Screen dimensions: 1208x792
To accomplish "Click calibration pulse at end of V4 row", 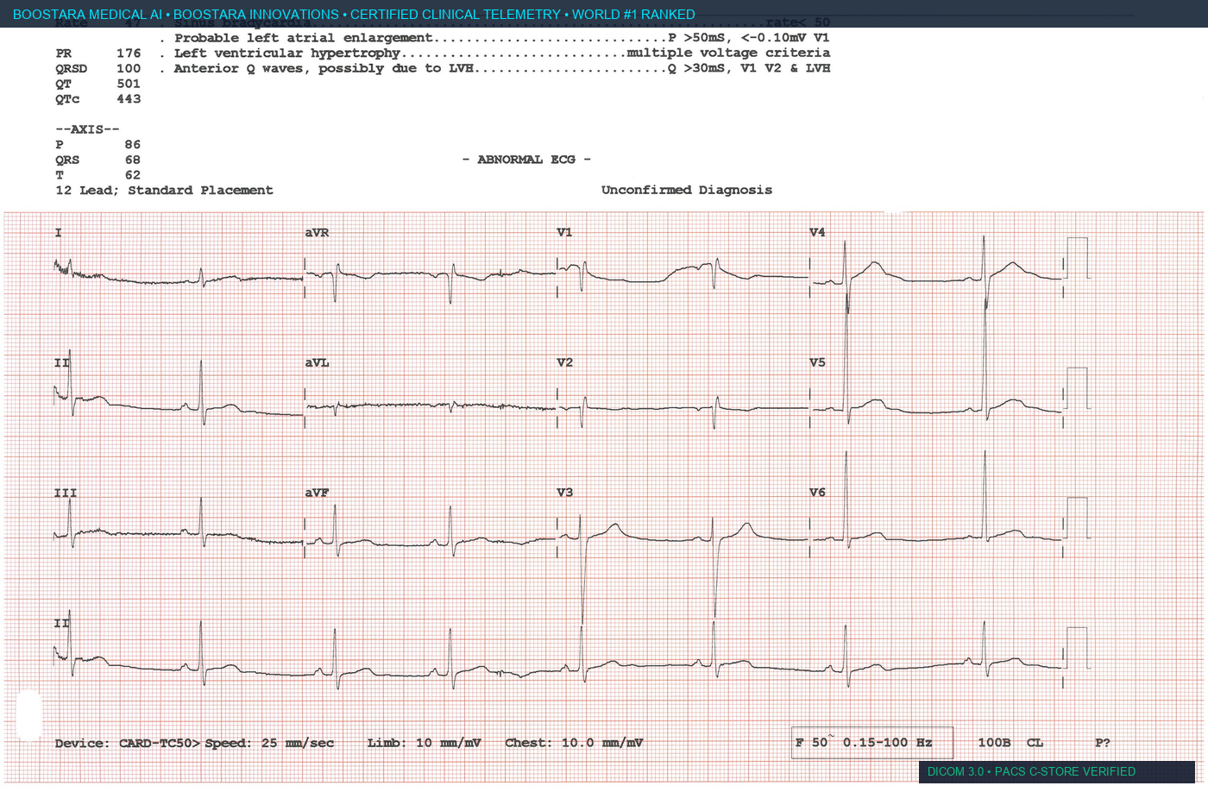I will pos(1076,258).
